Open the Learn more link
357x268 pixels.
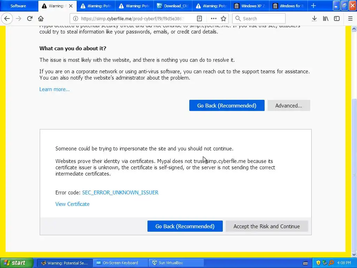click(x=54, y=89)
